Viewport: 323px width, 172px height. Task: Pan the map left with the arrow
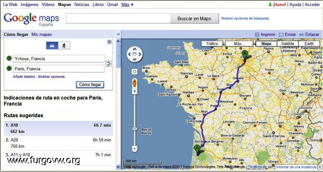pos(129,54)
